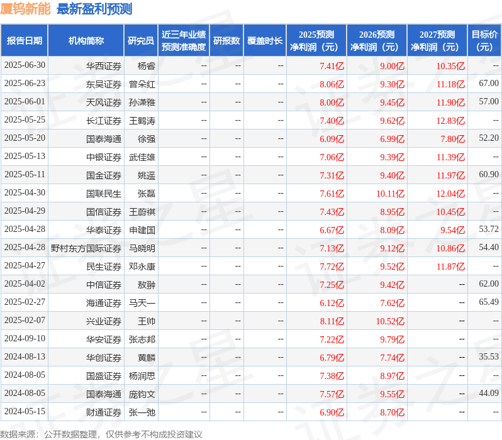Click researcher name 马晓明
Viewport: 502px width, 440px height.
pos(142,249)
